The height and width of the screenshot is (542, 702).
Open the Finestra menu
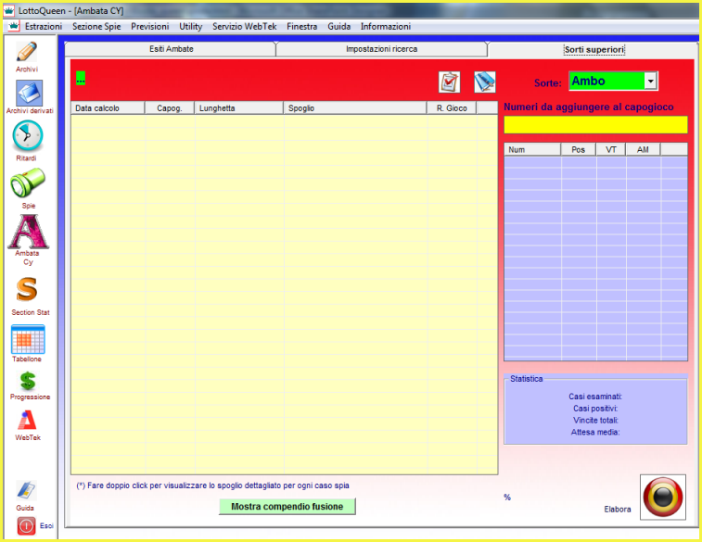pos(302,26)
